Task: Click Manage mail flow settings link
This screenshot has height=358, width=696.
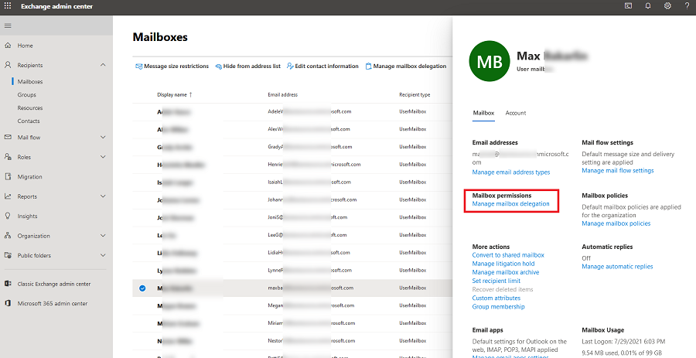Action: pos(617,170)
